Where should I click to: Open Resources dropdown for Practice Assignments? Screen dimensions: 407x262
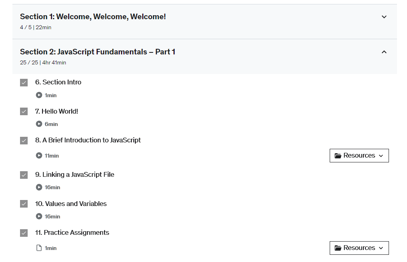coord(359,248)
